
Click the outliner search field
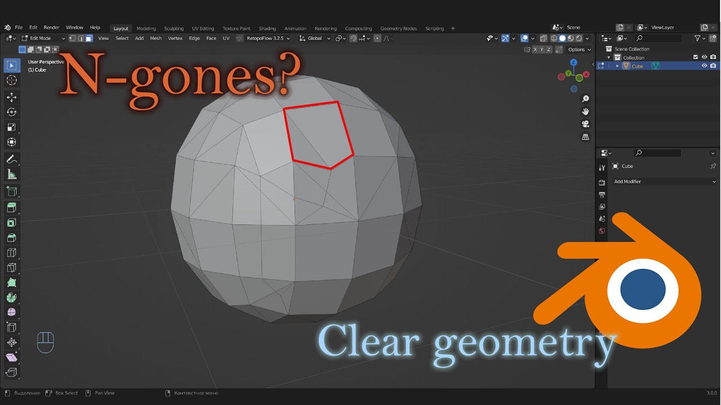(658, 38)
